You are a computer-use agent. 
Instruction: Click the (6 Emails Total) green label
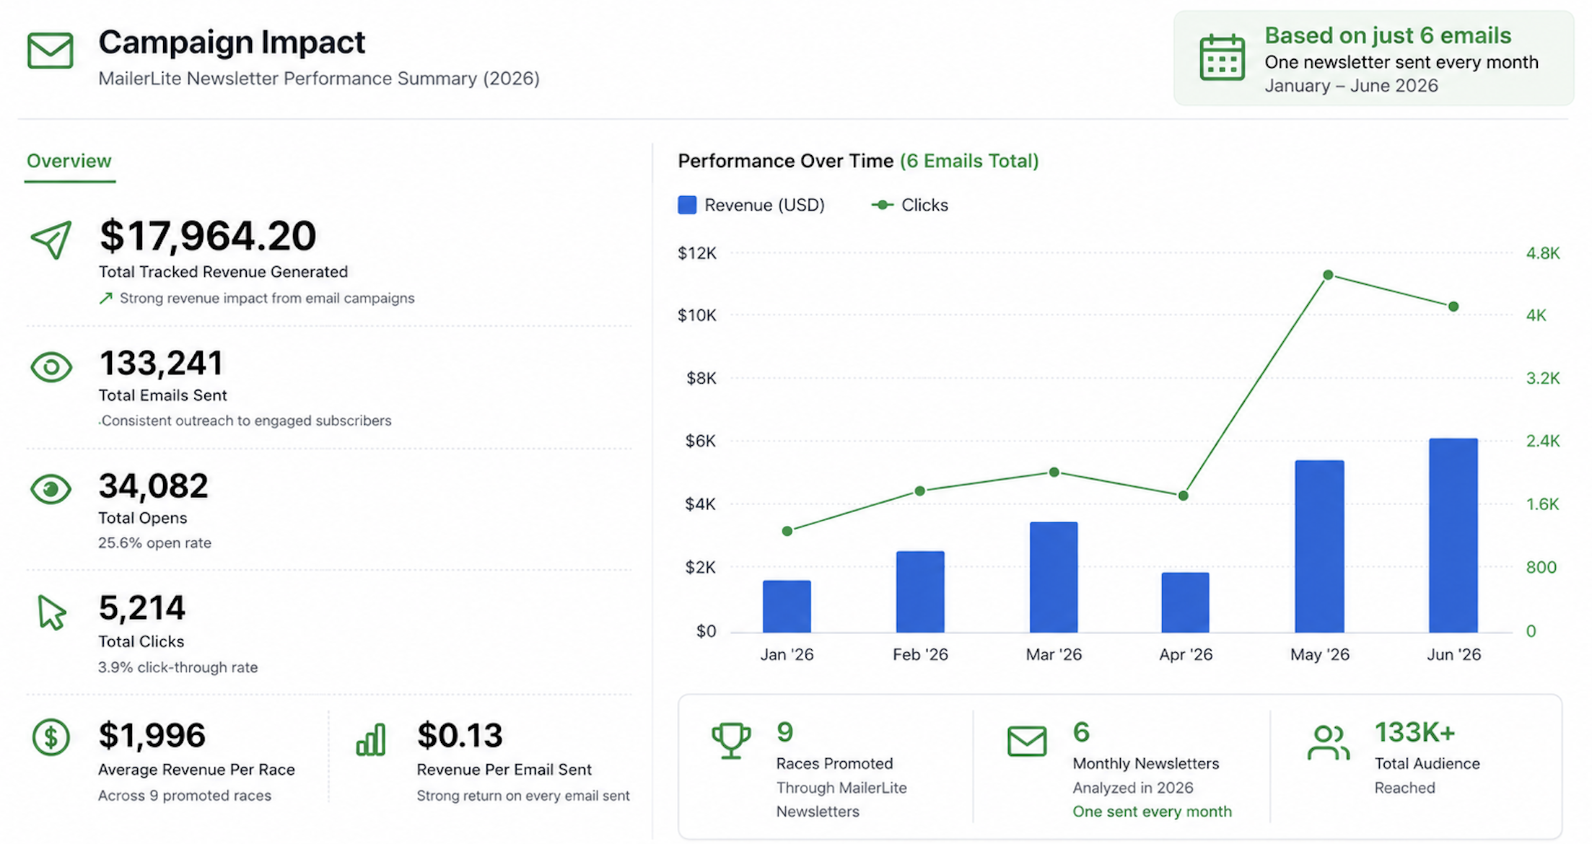(x=969, y=161)
